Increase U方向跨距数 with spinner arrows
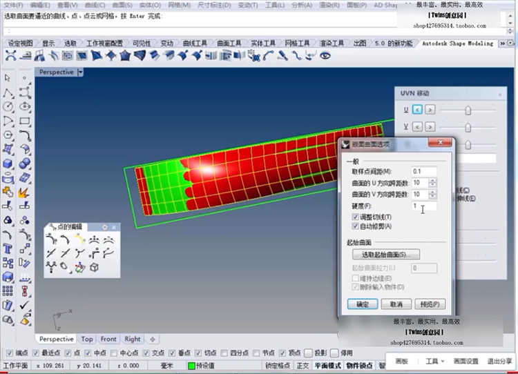518x374 pixels. [433, 181]
